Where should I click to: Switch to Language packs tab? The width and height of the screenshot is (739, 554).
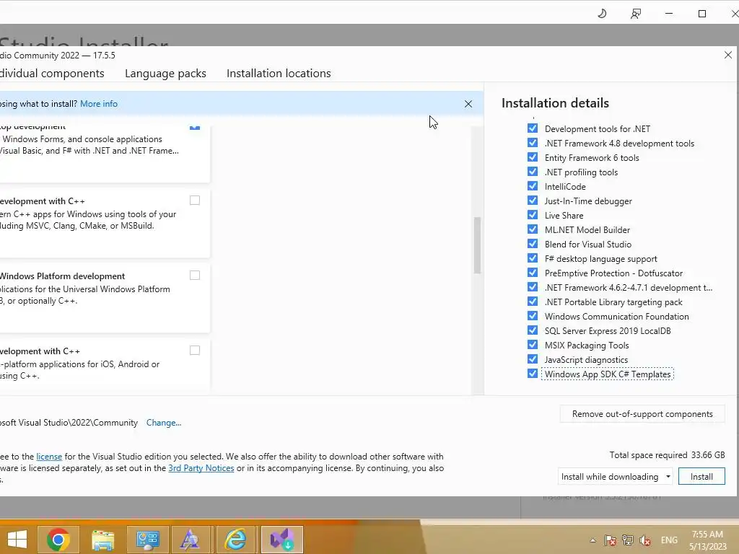click(x=165, y=74)
